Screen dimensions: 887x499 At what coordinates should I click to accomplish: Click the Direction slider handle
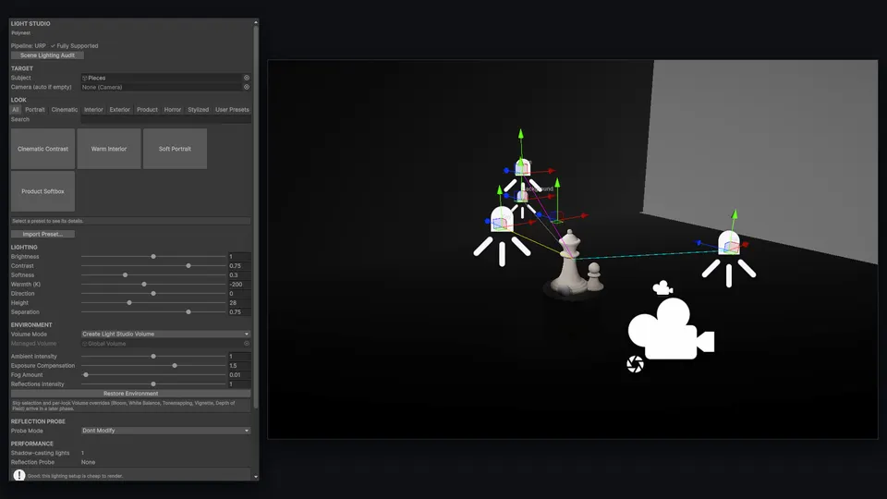tap(153, 294)
